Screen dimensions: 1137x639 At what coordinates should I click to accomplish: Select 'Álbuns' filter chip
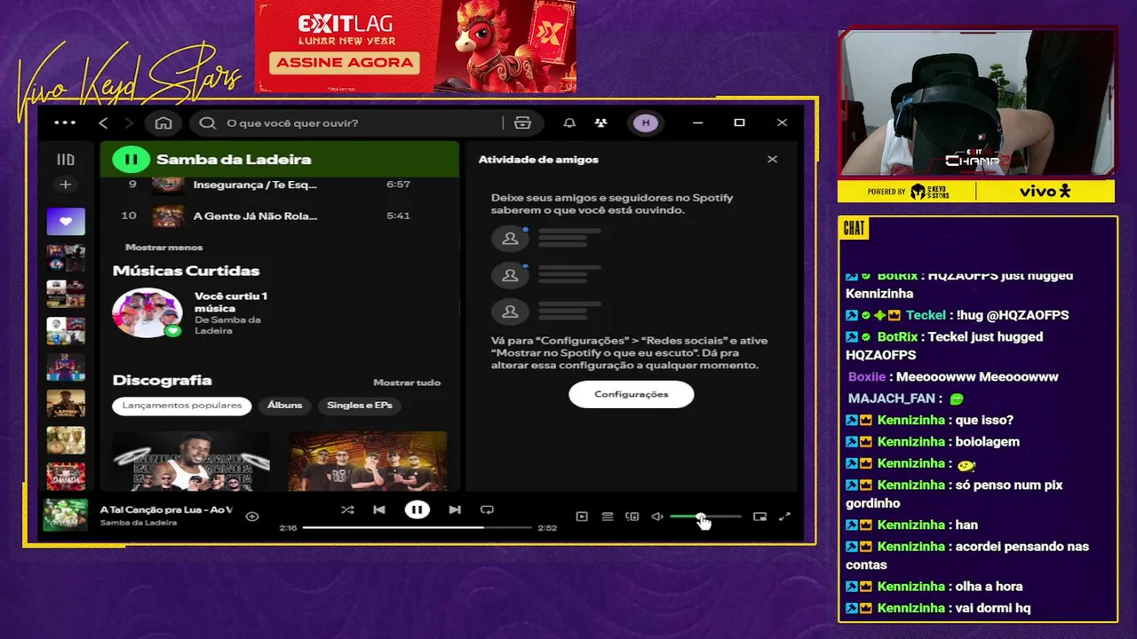pyautogui.click(x=285, y=406)
